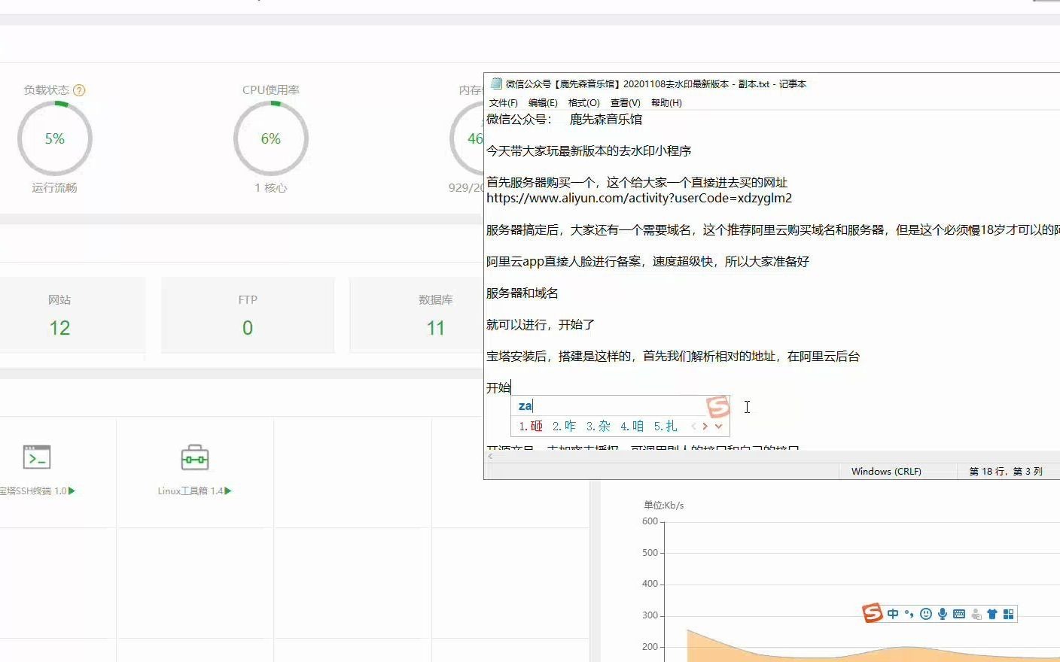
Task: Click the Sogou logo in candidate window
Action: (x=718, y=407)
